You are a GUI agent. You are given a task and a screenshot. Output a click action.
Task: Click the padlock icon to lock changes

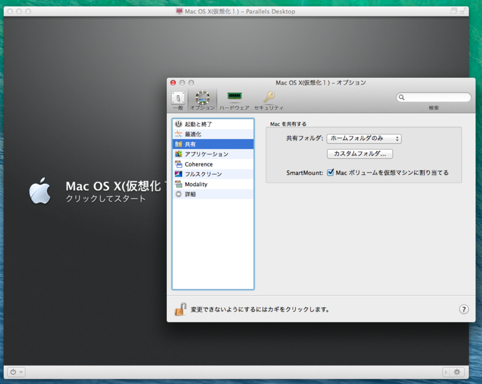coord(180,309)
